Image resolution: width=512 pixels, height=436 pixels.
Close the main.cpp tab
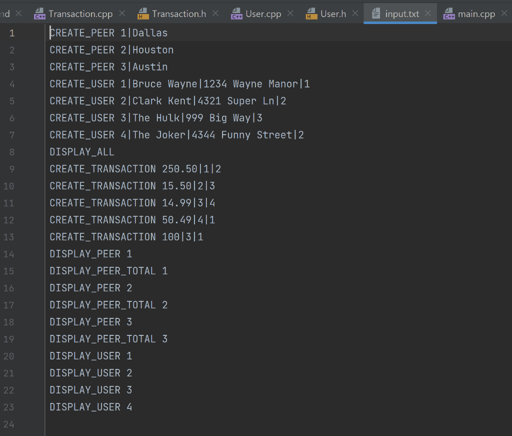click(503, 14)
